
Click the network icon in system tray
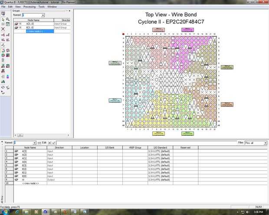(x=243, y=212)
